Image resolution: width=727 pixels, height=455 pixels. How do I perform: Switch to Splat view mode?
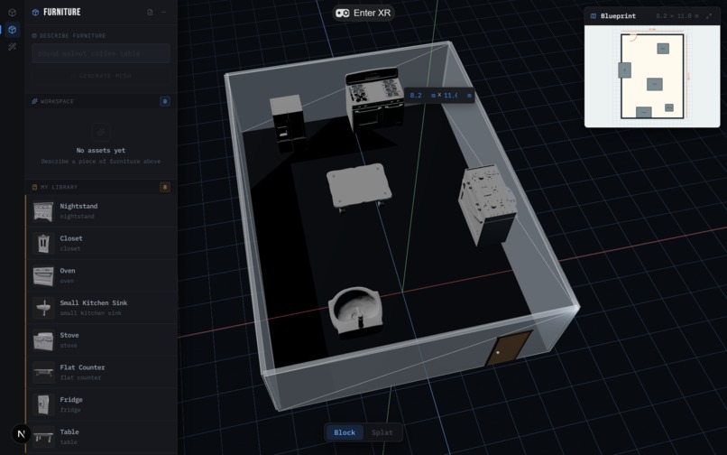click(382, 432)
